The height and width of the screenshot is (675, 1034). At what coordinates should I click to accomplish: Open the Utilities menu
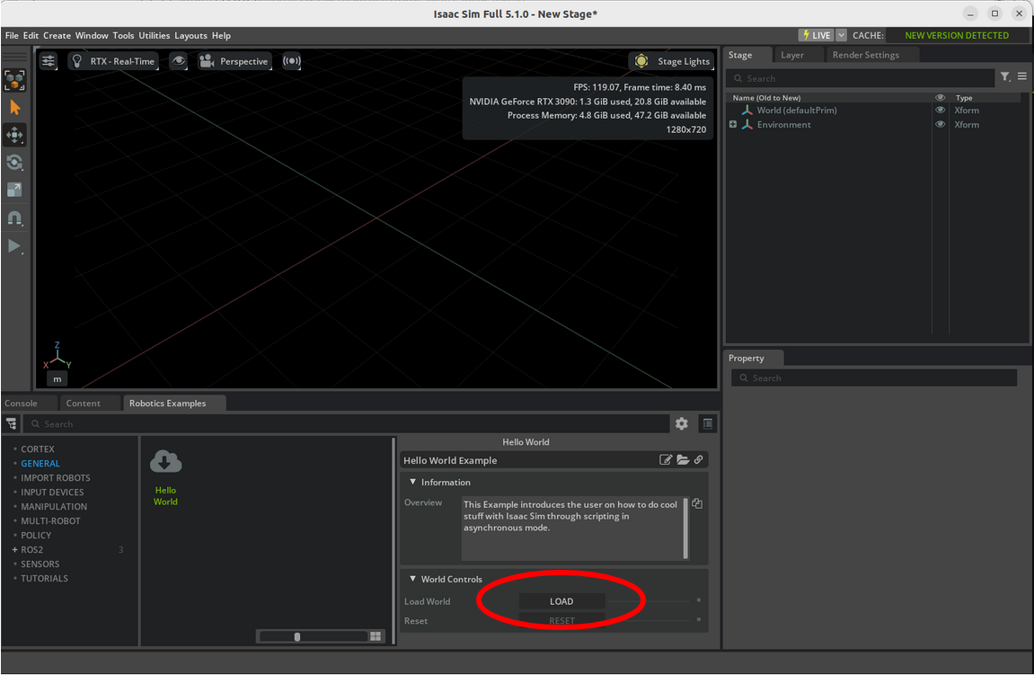point(154,36)
